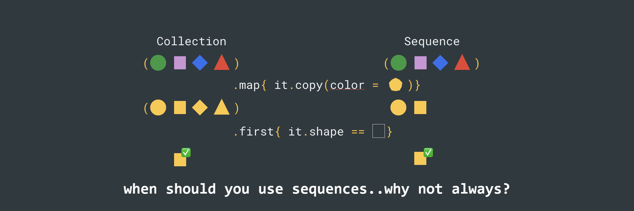Image resolution: width=634 pixels, height=211 pixels.
Task: Click the "Collection" heading
Action: [191, 42]
